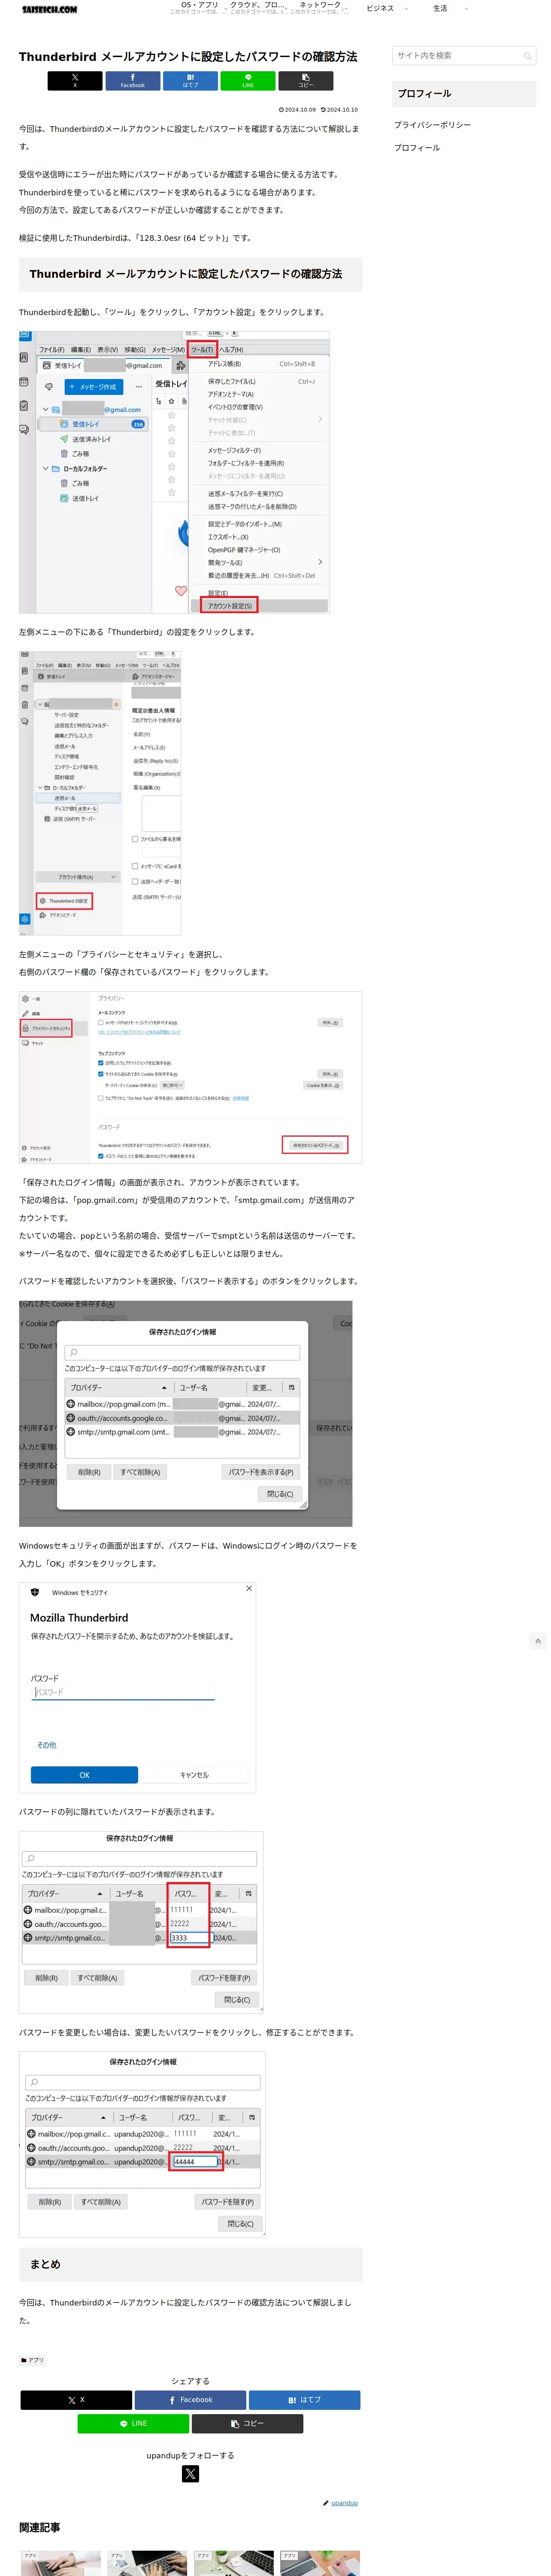Click the LINE button under シェアする
Screen dimensions: 551x2576
(x=133, y=2423)
